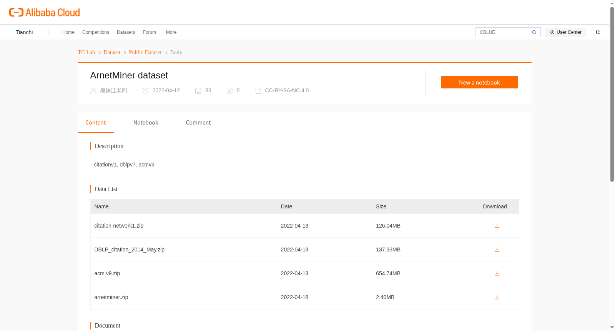Click the clock icon by 2022-04-12

145,91
